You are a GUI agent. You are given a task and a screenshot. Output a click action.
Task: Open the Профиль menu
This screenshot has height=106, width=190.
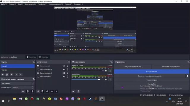pyautogui.click(x=42, y=4)
